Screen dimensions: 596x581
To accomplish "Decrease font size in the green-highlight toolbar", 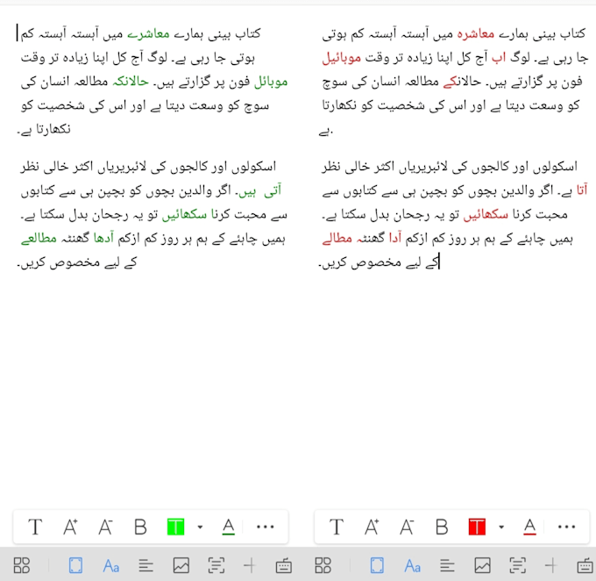I will [105, 527].
